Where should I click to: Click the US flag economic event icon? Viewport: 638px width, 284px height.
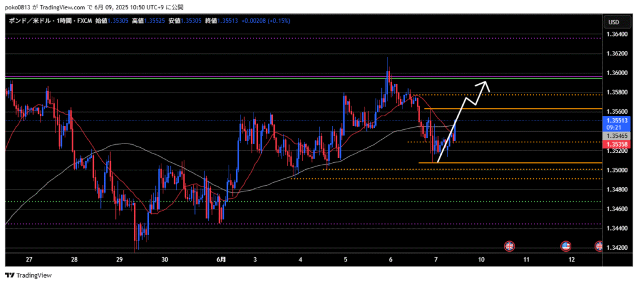566,247
